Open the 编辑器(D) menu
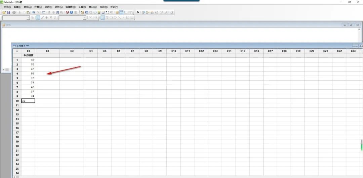 click(70, 7)
